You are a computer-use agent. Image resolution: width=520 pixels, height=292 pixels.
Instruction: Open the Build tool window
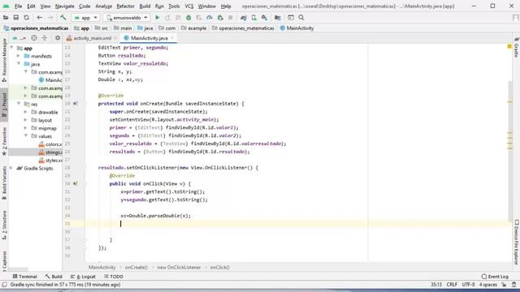click(54, 277)
